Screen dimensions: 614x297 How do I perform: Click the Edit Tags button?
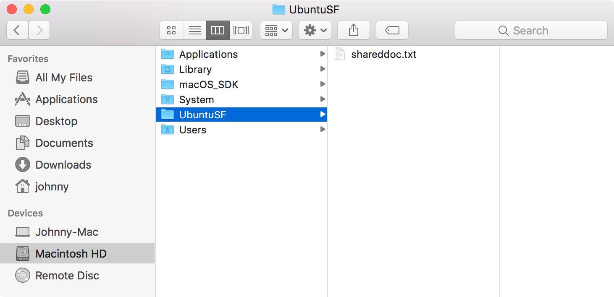point(392,30)
